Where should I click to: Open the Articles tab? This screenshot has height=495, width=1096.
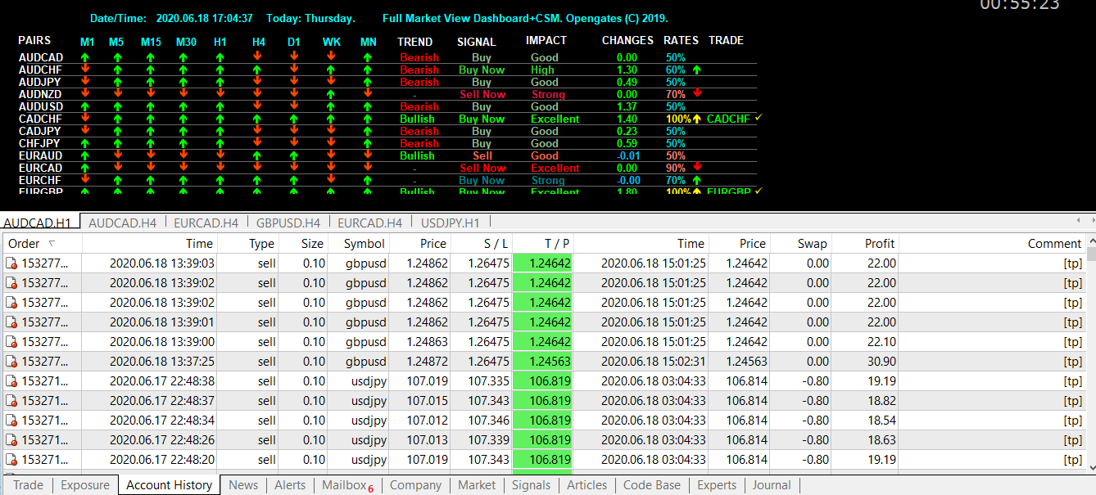pos(587,485)
